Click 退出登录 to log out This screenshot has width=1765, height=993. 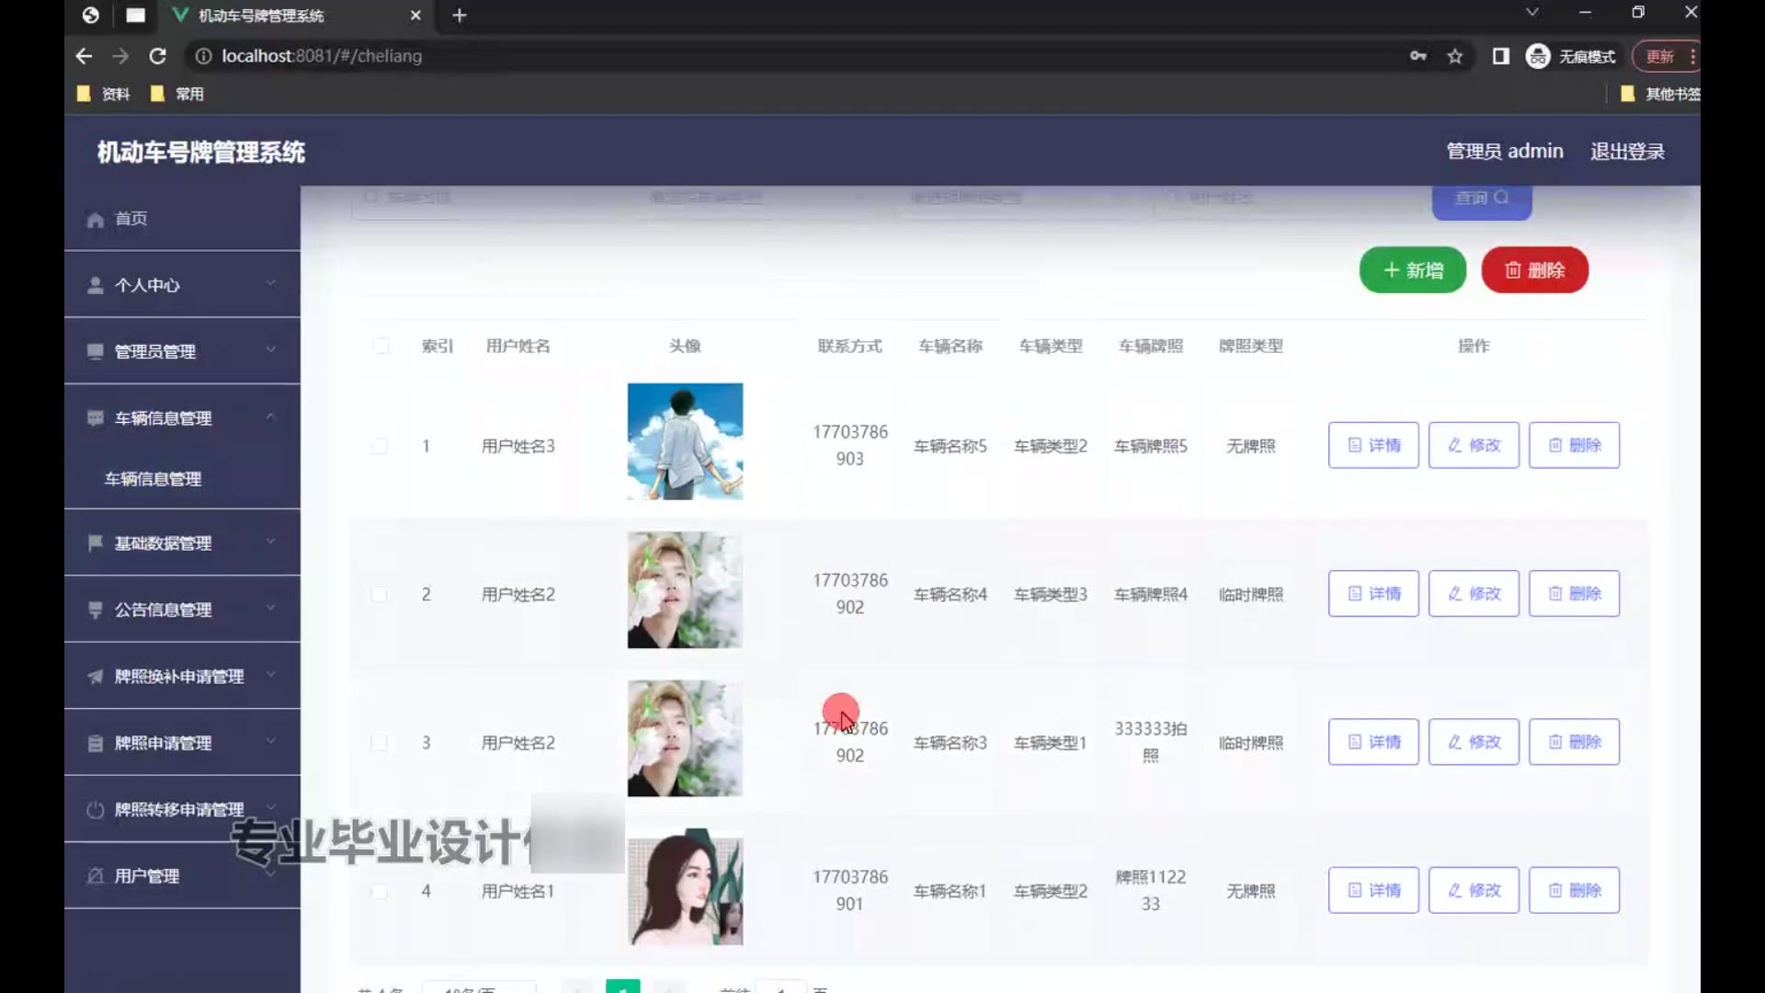1627,152
